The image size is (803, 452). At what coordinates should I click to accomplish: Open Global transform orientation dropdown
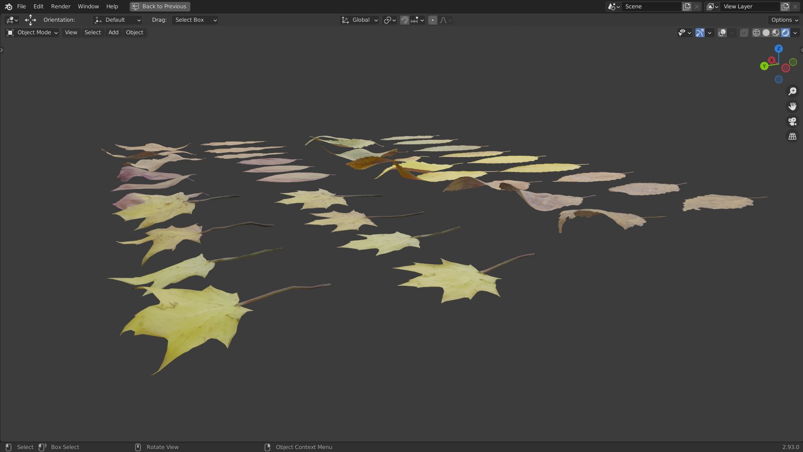pos(360,20)
